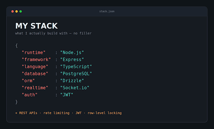The image size is (214, 129).
Task: Click the "language" key
Action: tap(35, 67)
